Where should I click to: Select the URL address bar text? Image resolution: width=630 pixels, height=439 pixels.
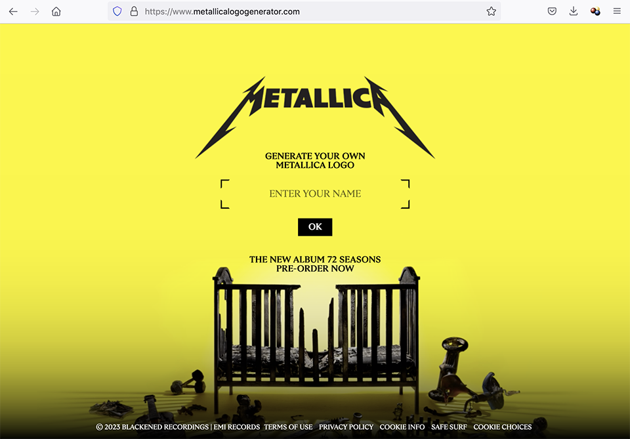pos(222,12)
